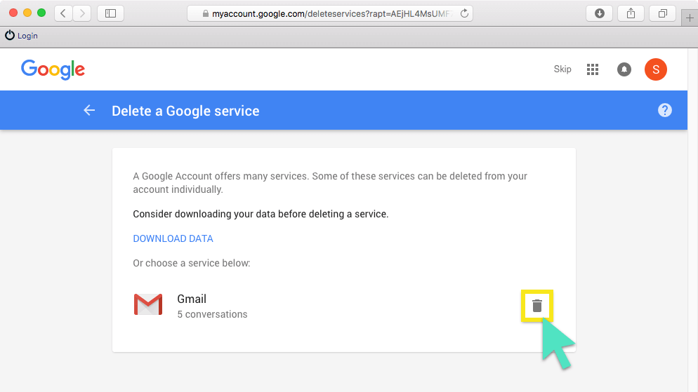Viewport: 698px width, 392px height.
Task: Show Safari downloads
Action: point(600,13)
